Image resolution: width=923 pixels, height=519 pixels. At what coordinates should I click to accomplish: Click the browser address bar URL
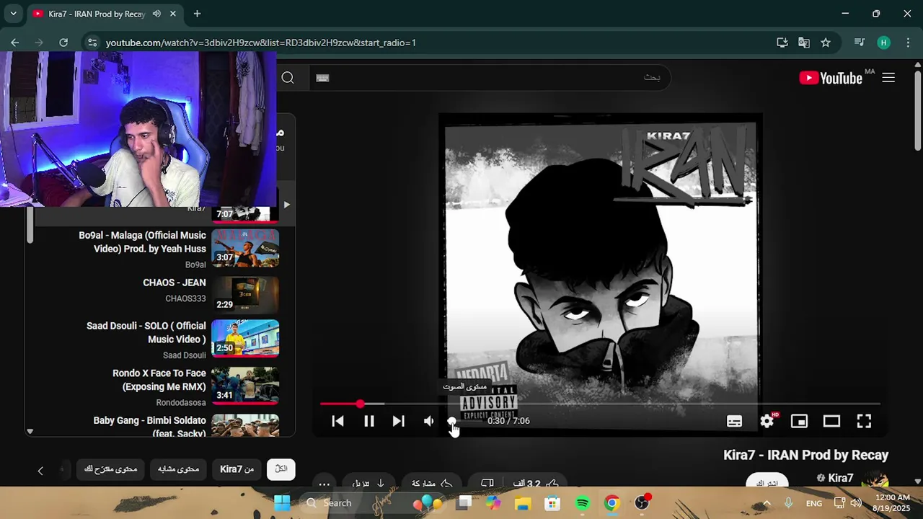click(261, 43)
